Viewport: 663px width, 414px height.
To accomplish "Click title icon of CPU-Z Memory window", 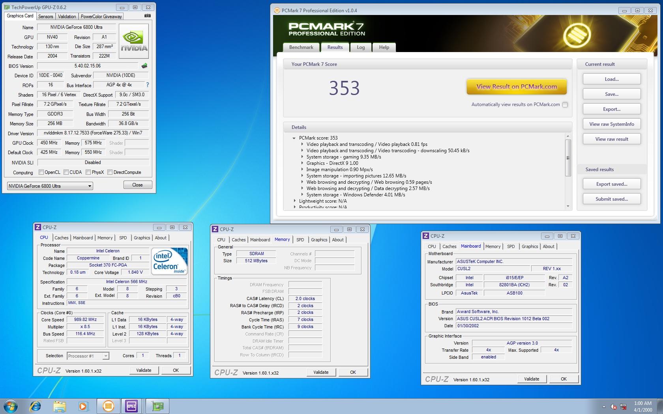I will click(215, 229).
